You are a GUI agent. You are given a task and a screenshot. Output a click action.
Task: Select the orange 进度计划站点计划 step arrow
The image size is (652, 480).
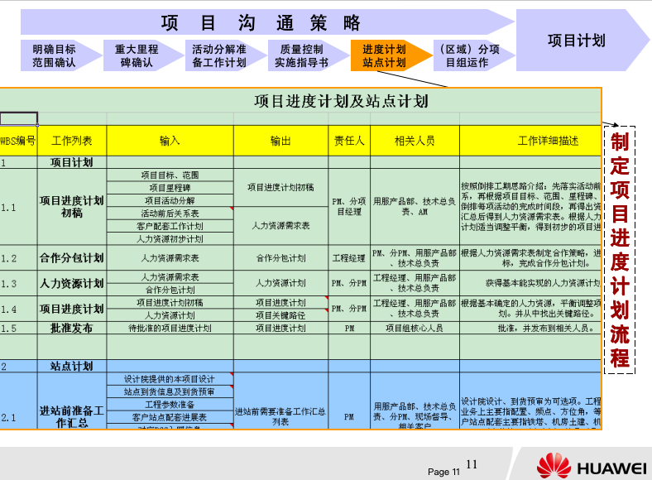tap(391, 55)
